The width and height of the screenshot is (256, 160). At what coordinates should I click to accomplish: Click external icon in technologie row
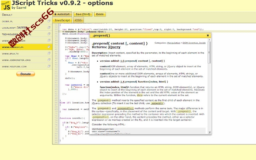click(49, 34)
